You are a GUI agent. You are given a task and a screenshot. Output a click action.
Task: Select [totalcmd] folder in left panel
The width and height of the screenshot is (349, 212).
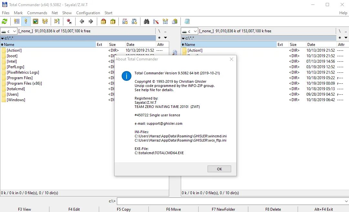[16, 89]
